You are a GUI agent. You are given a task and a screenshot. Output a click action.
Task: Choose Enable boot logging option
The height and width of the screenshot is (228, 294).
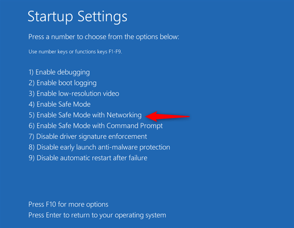tap(62, 83)
